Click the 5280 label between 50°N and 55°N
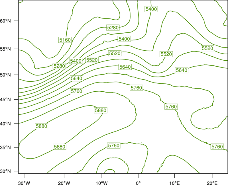 tap(59, 66)
